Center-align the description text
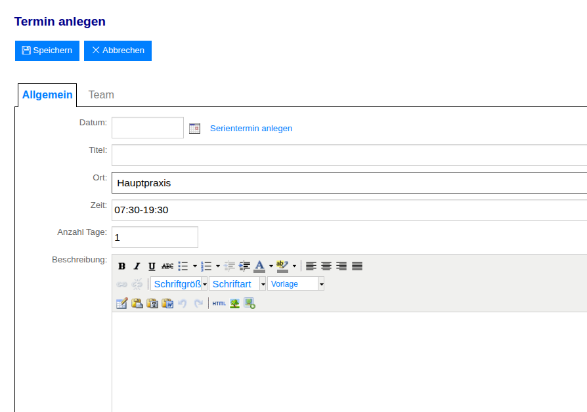Viewport: 587px width, 412px height. (326, 266)
